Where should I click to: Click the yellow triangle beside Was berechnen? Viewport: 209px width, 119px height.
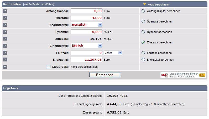144,4
